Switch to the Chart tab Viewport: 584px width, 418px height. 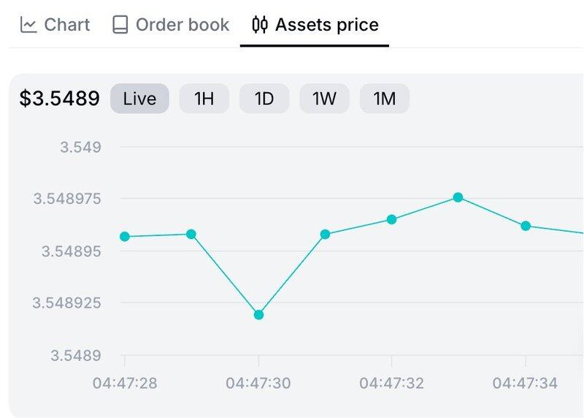(55, 25)
